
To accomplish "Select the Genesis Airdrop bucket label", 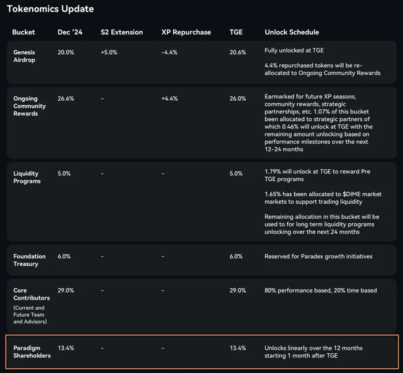I will pos(24,56).
